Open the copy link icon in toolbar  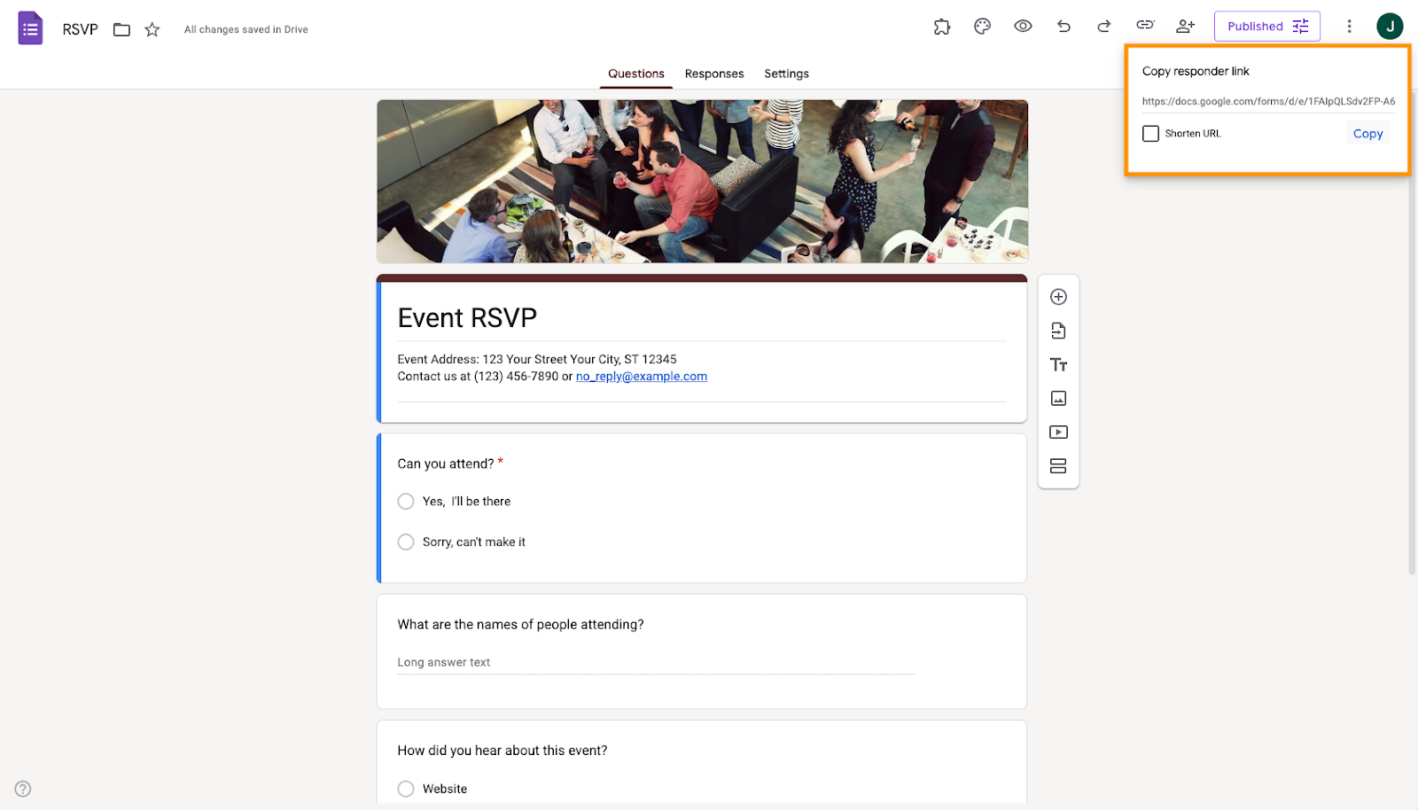1144,27
